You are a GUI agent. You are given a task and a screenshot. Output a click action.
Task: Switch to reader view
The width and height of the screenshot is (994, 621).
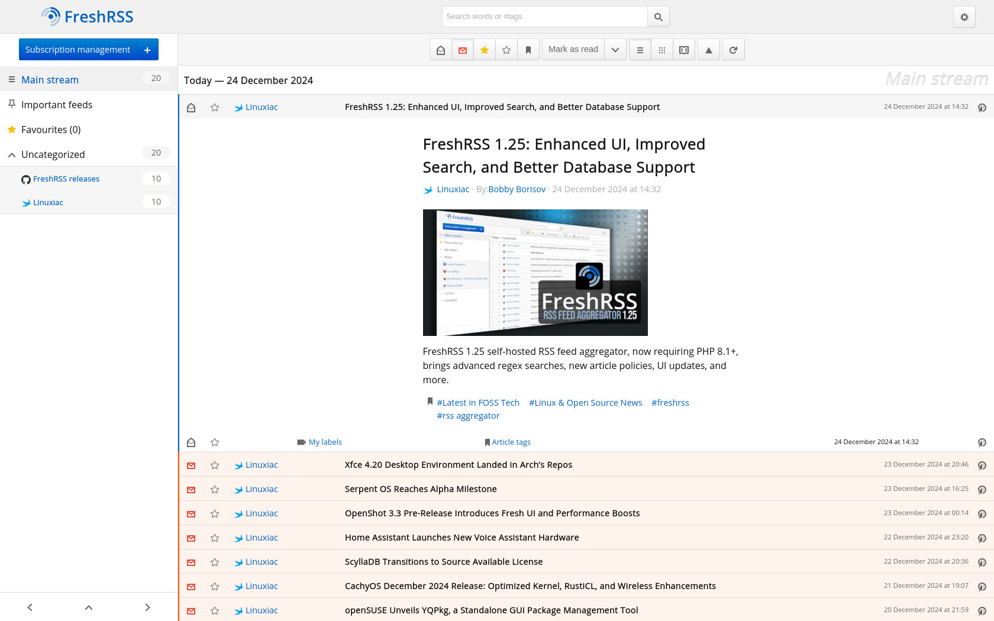coord(684,50)
